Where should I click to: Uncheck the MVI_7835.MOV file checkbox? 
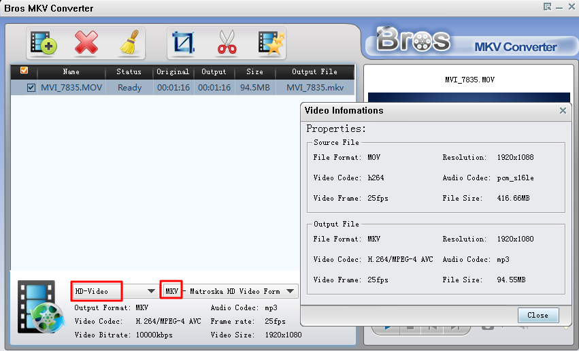(31, 88)
